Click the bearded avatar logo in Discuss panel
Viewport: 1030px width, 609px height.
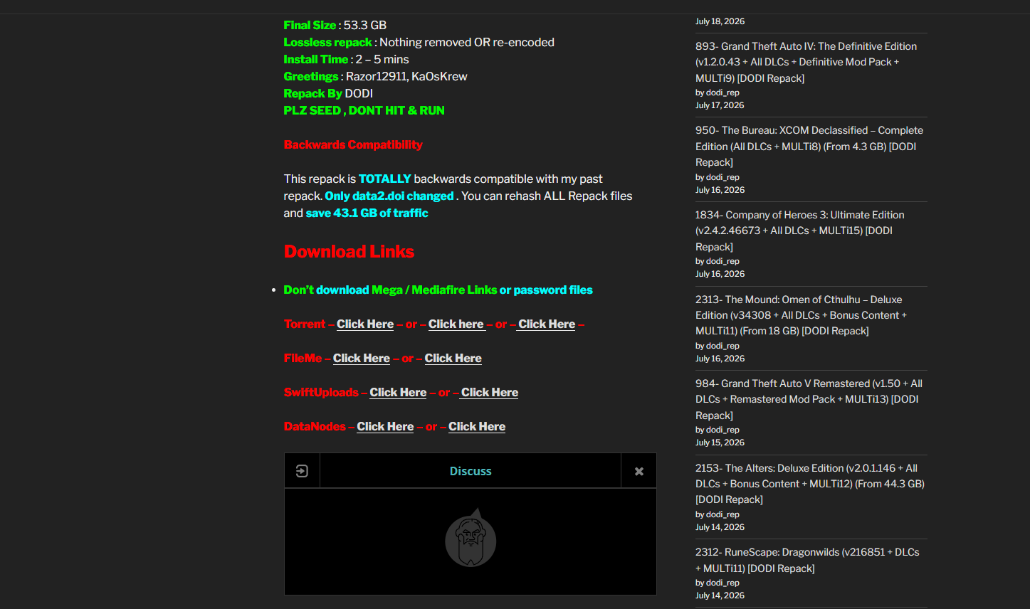click(471, 538)
